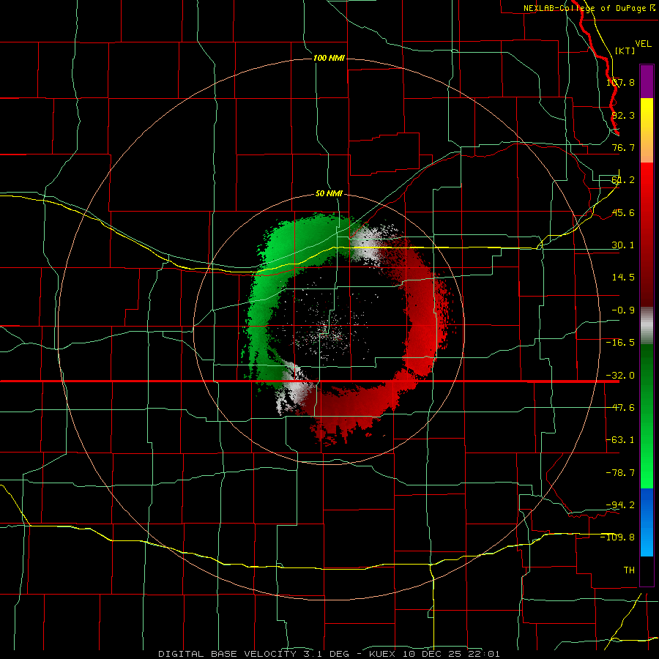The height and width of the screenshot is (659, 659).
Task: Pick the green segment of color bar
Action: coord(647,416)
